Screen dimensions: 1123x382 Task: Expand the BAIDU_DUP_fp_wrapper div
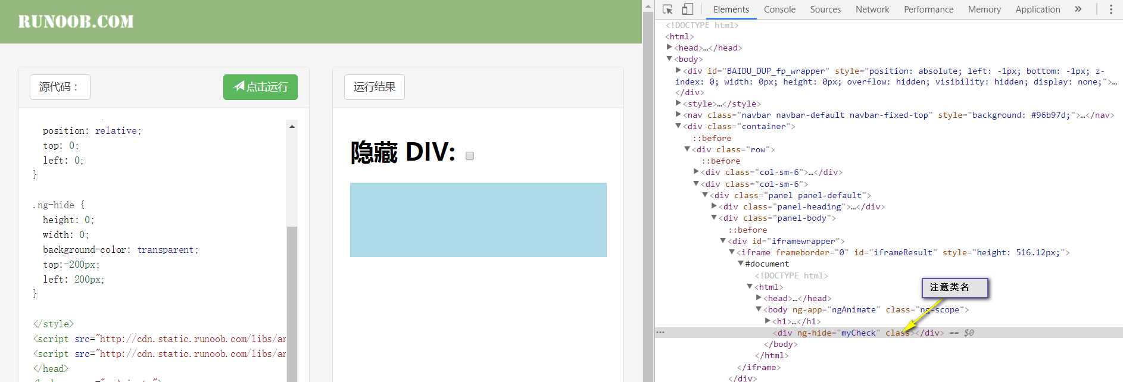[x=678, y=70]
